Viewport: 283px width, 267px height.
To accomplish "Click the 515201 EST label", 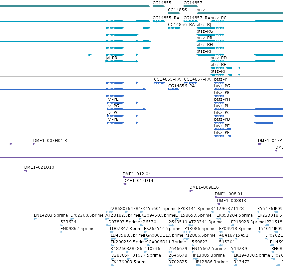I will (x=227, y=242).
